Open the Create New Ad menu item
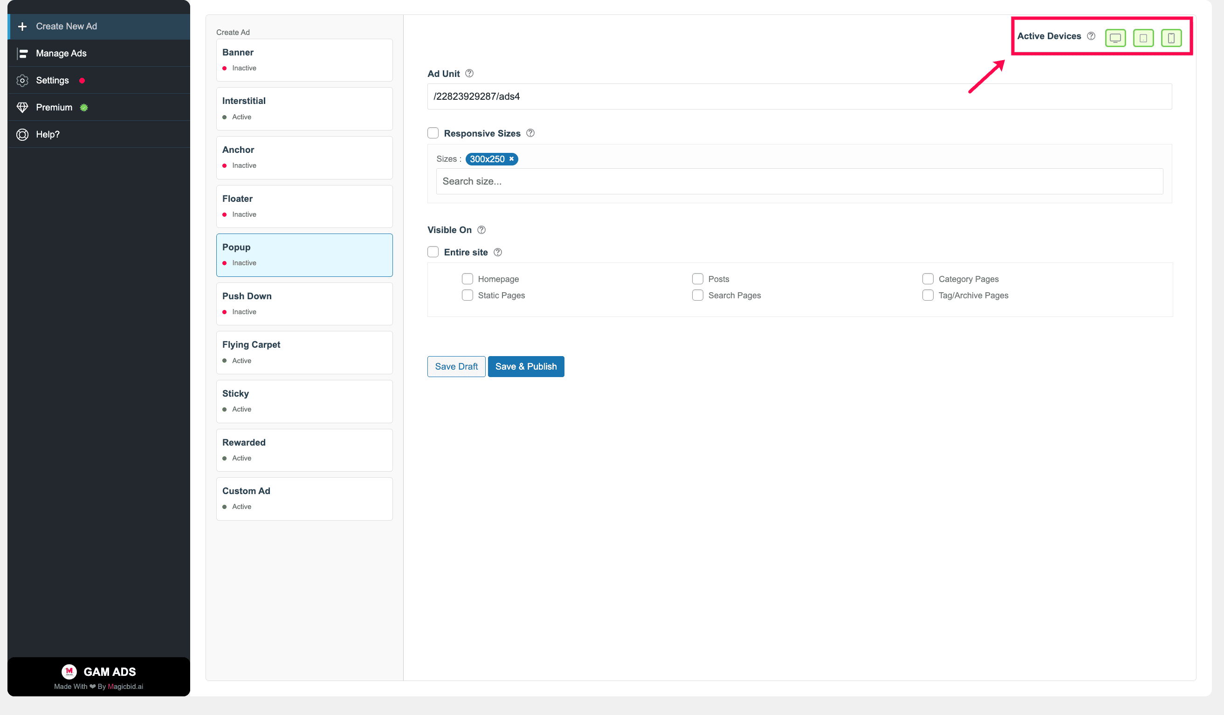 click(99, 26)
